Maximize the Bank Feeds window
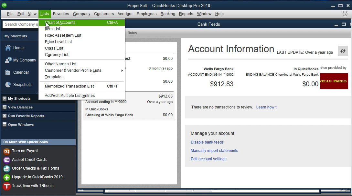 point(344,24)
